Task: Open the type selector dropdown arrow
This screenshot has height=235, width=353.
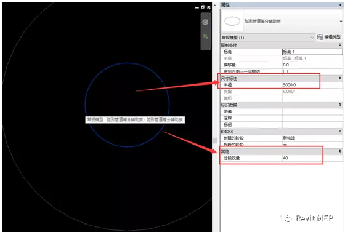Action: (341, 22)
